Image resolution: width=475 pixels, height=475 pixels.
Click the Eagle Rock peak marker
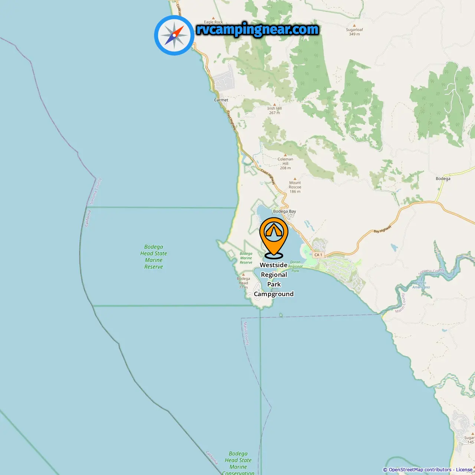[213, 18]
